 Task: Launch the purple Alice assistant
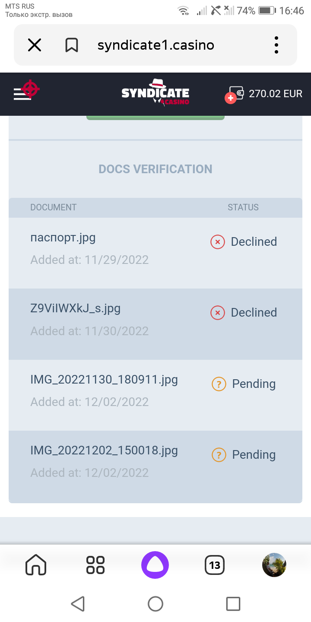point(155,565)
